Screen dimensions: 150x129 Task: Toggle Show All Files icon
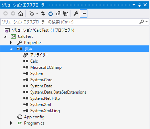[66, 13]
